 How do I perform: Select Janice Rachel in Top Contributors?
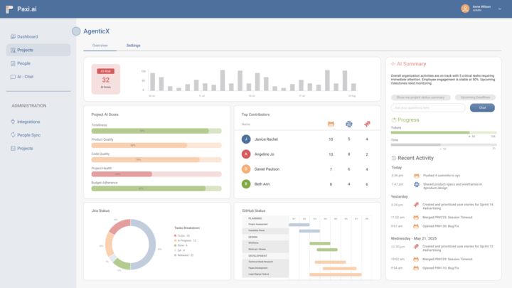point(266,139)
